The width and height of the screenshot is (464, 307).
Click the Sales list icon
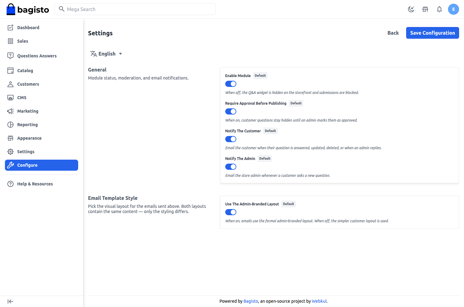10,41
